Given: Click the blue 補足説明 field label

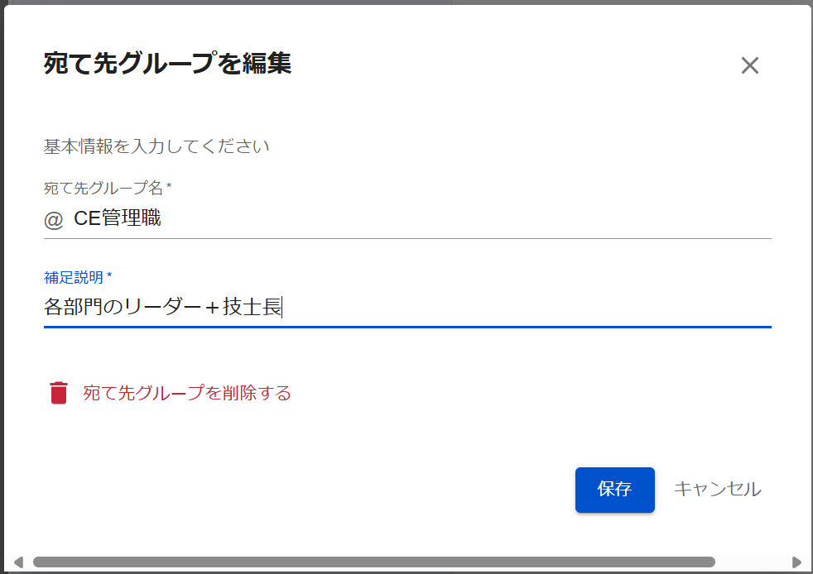Looking at the screenshot, I should [73, 277].
